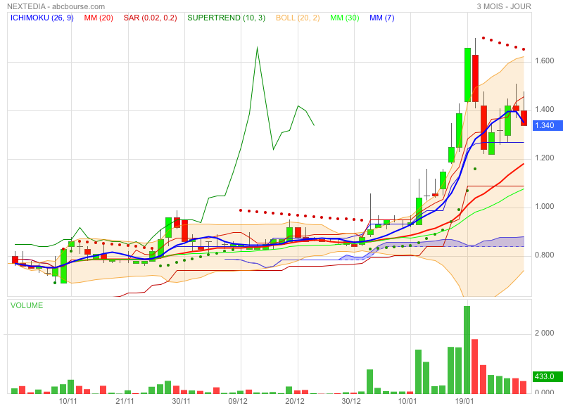563x408 pixels.
Task: Click the 19/01 date axis label
Action: coord(464,401)
